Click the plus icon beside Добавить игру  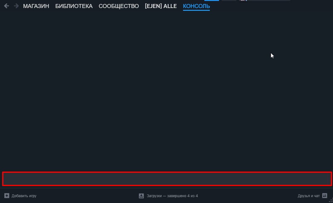click(x=7, y=196)
